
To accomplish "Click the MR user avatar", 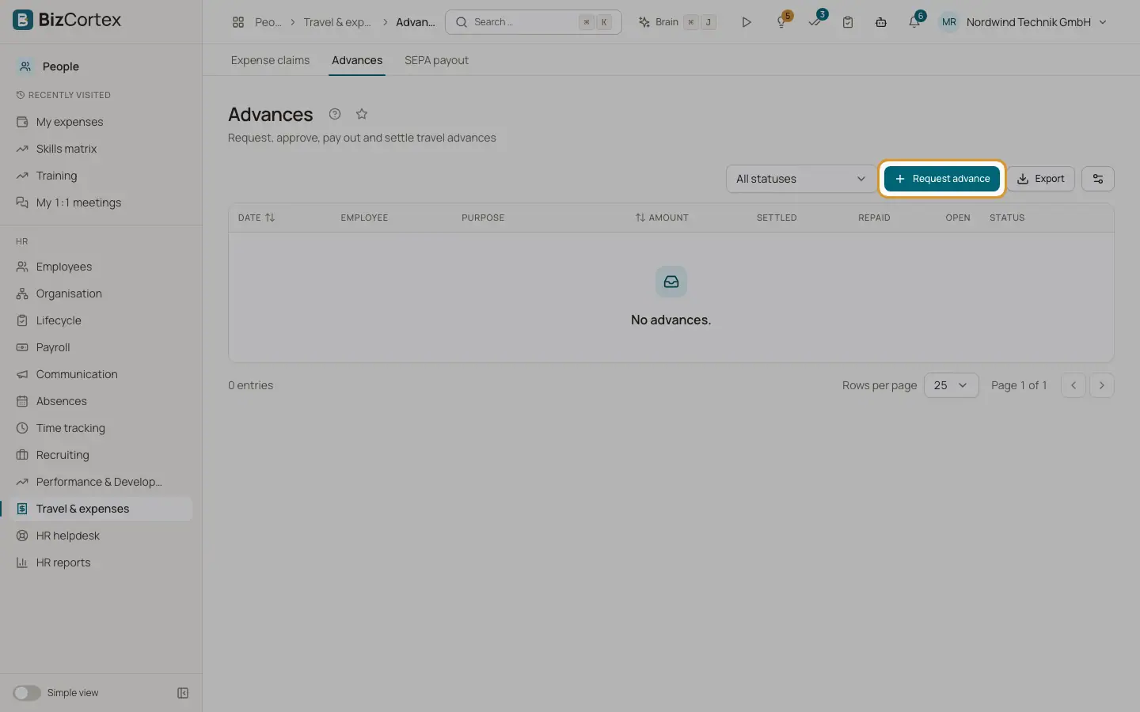I will (x=949, y=22).
